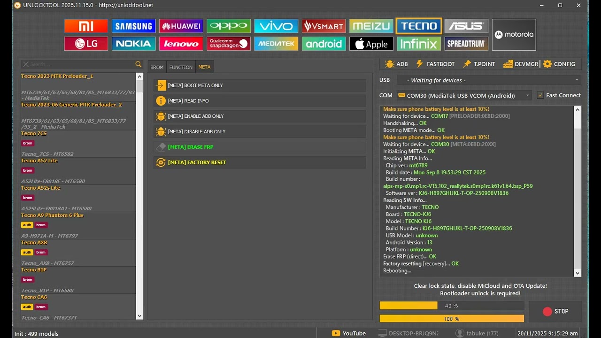601x338 pixels.
Task: Open the ADB tools
Action: 396,64
